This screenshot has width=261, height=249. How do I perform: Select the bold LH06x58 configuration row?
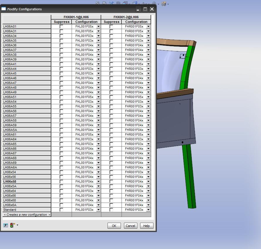coord(27,181)
